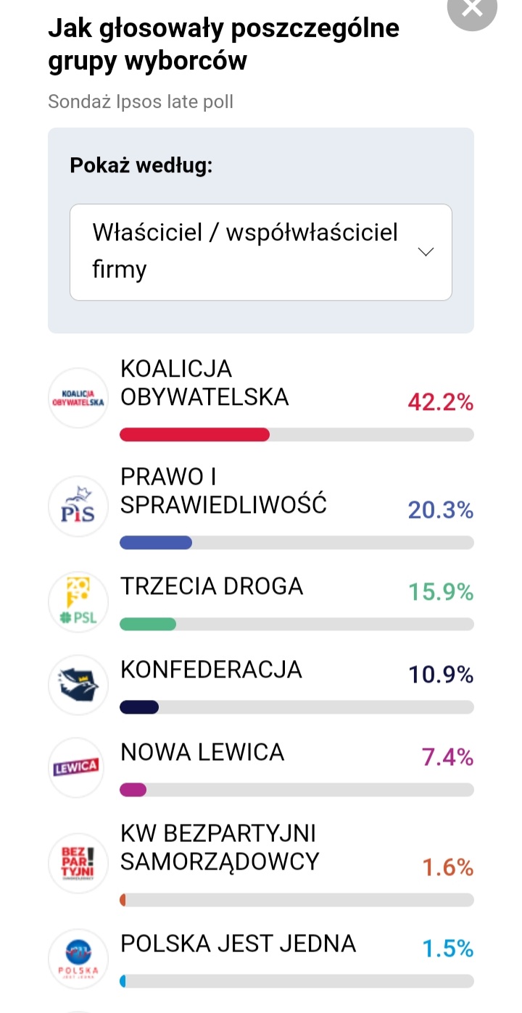
Task: Click the Koalicja Obywatelska red progress bar
Action: click(194, 435)
